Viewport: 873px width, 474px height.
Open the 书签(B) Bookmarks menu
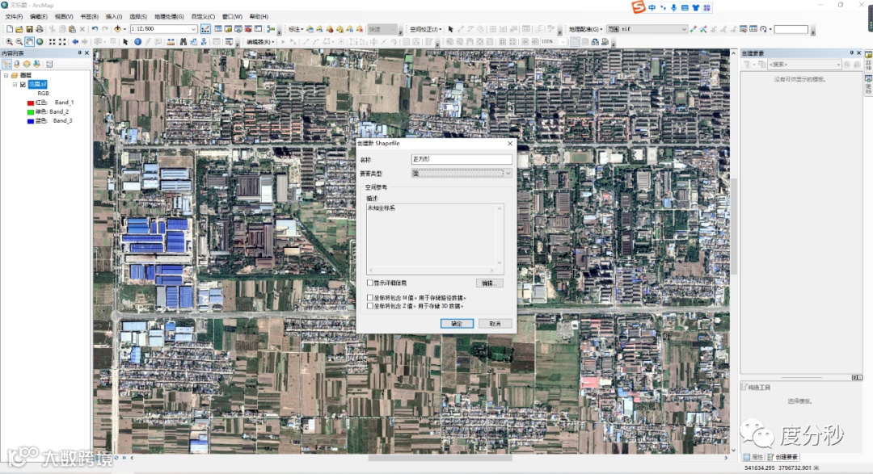pos(89,17)
